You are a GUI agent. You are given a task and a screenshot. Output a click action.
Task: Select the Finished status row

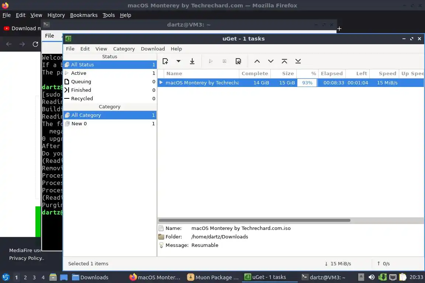tap(110, 90)
